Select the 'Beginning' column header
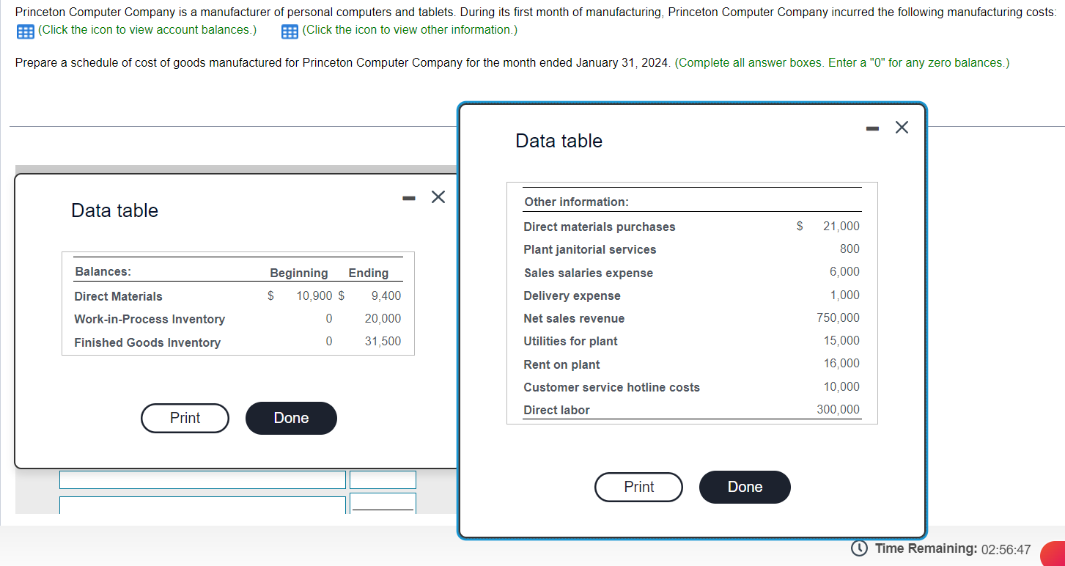Screen dimensions: 1065x566 point(299,273)
